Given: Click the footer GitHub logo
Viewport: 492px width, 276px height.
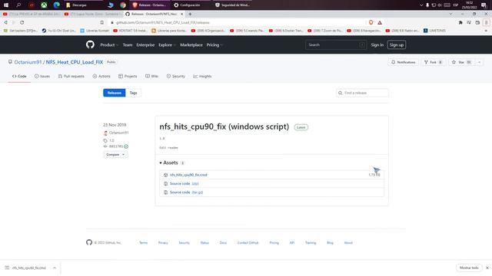Looking at the screenshot, I should (x=89, y=242).
